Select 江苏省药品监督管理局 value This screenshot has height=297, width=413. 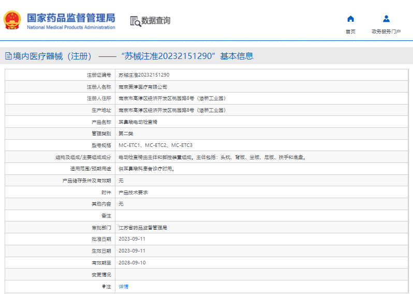(143, 228)
